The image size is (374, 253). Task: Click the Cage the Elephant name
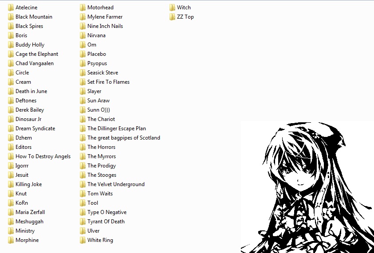(37, 54)
